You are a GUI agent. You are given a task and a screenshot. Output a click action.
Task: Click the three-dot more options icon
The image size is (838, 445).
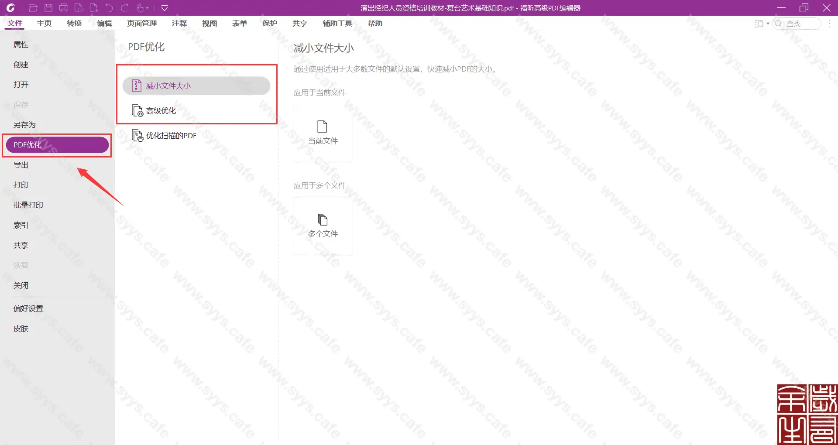(x=830, y=24)
